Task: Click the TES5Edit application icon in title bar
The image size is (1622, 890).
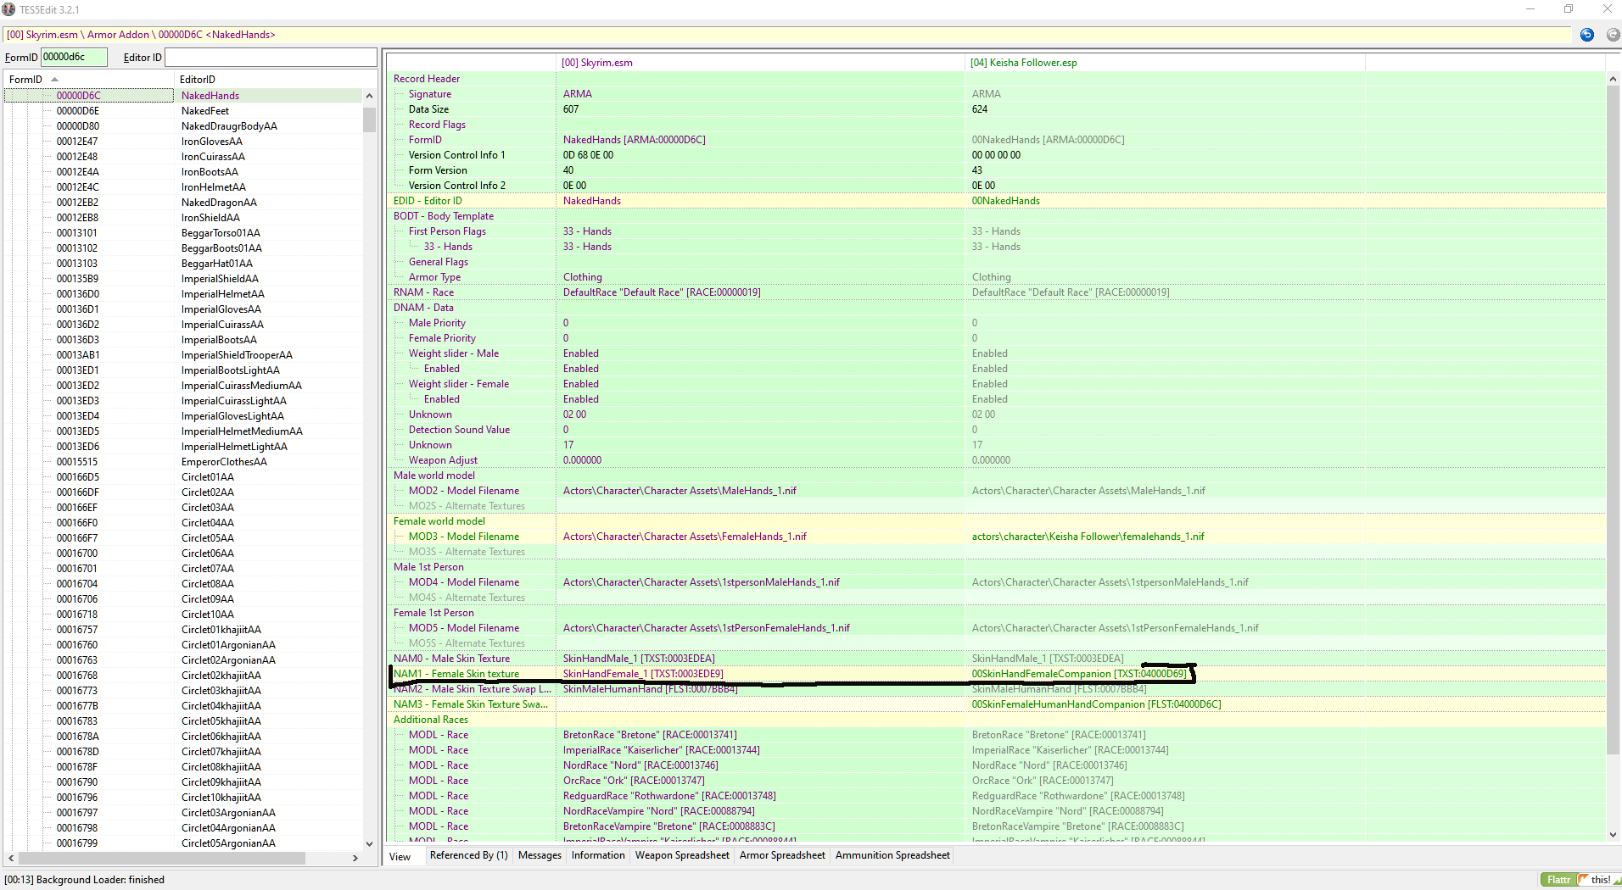Action: coord(9,9)
